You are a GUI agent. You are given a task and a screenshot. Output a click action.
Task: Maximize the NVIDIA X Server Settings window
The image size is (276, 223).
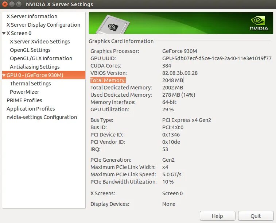coord(19,4)
